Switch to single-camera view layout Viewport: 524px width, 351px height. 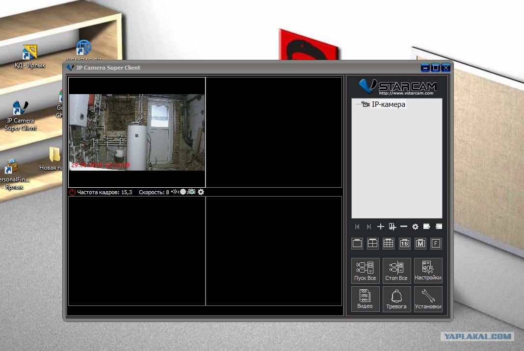357,244
